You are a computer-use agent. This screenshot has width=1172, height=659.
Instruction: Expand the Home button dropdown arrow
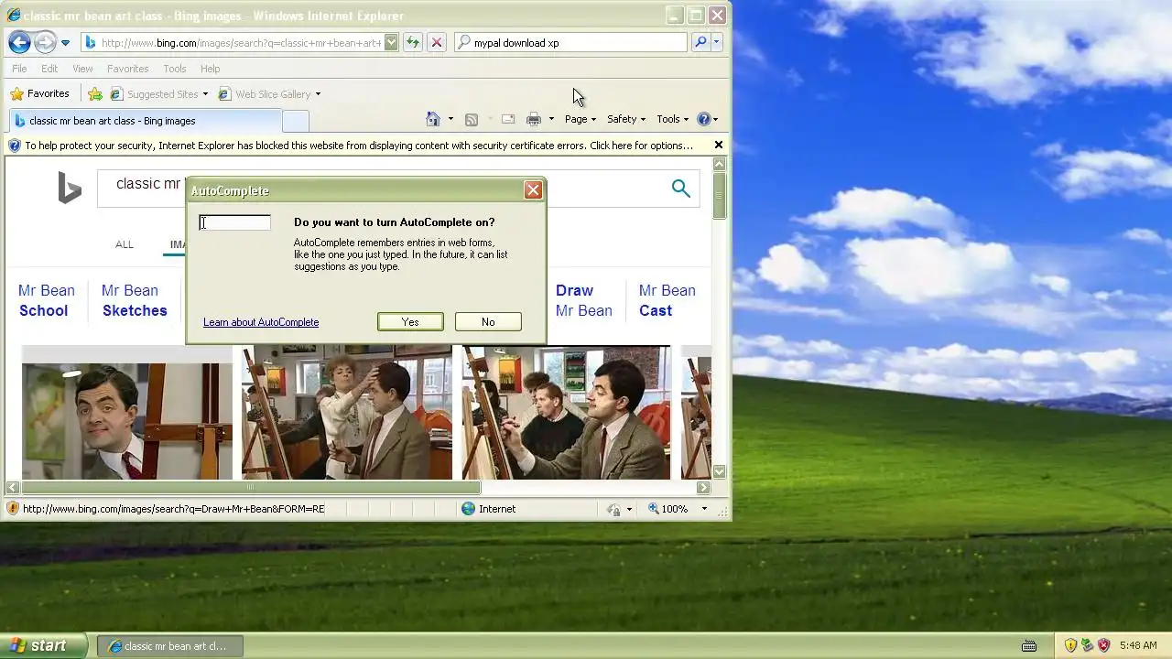(450, 119)
